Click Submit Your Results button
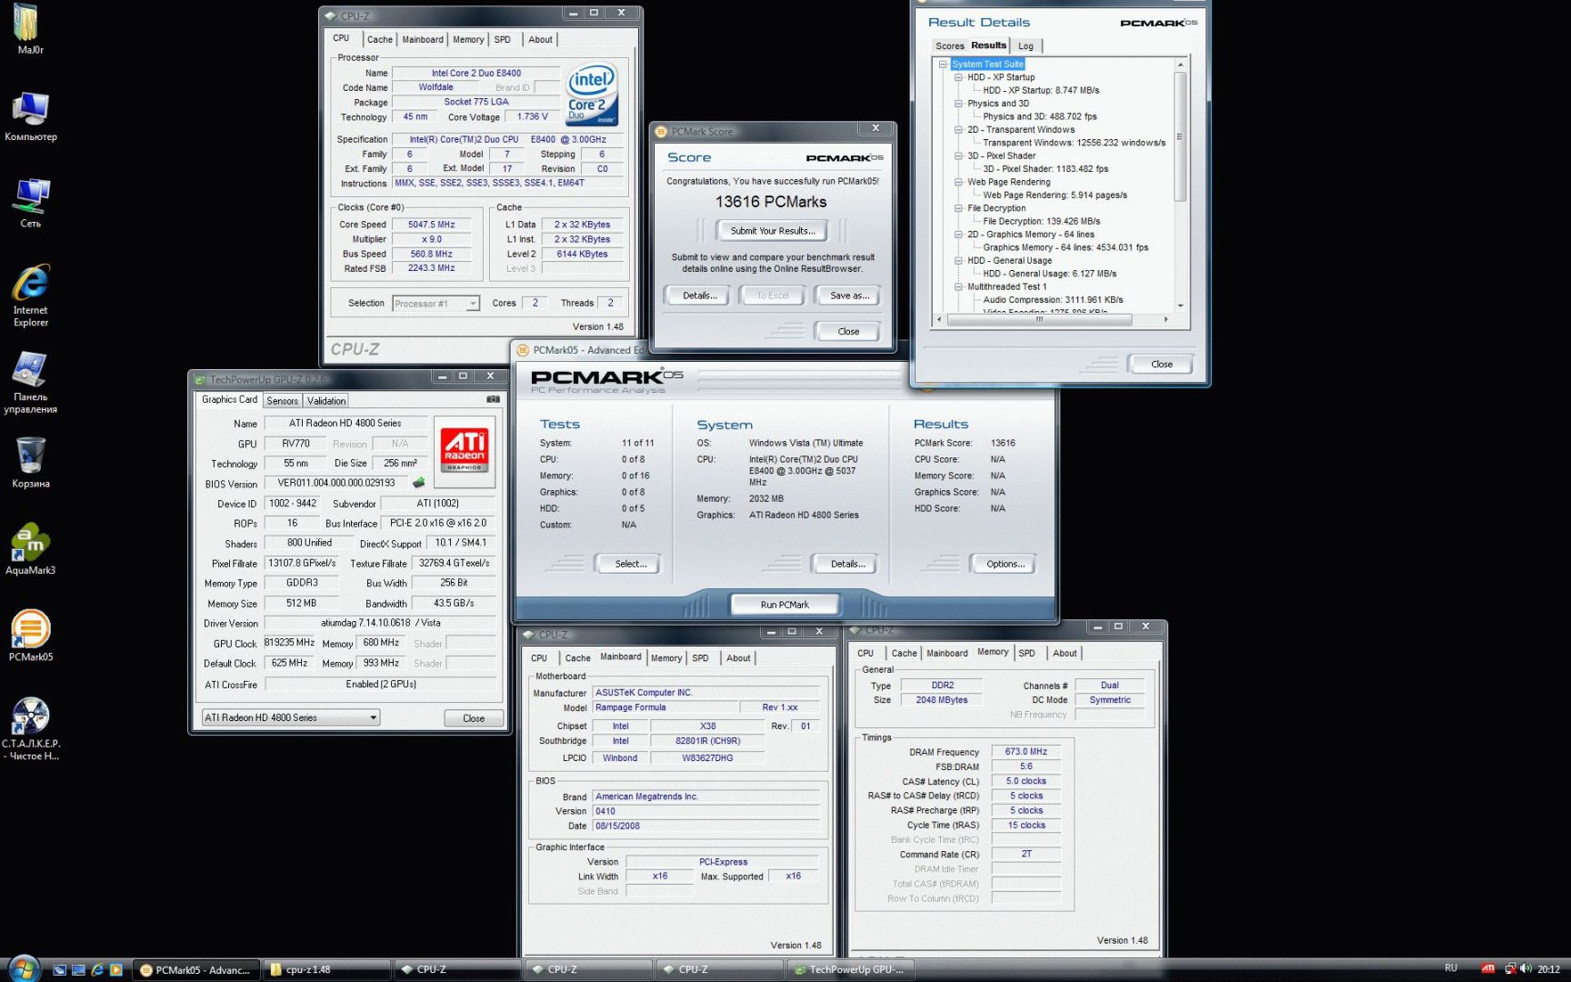Screen dimensions: 1571x982 point(773,231)
